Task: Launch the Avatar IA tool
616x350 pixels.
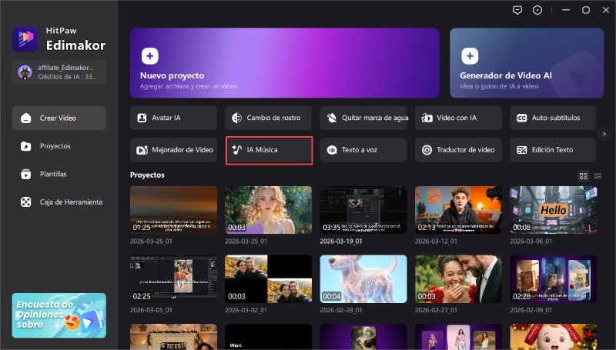Action: (174, 118)
